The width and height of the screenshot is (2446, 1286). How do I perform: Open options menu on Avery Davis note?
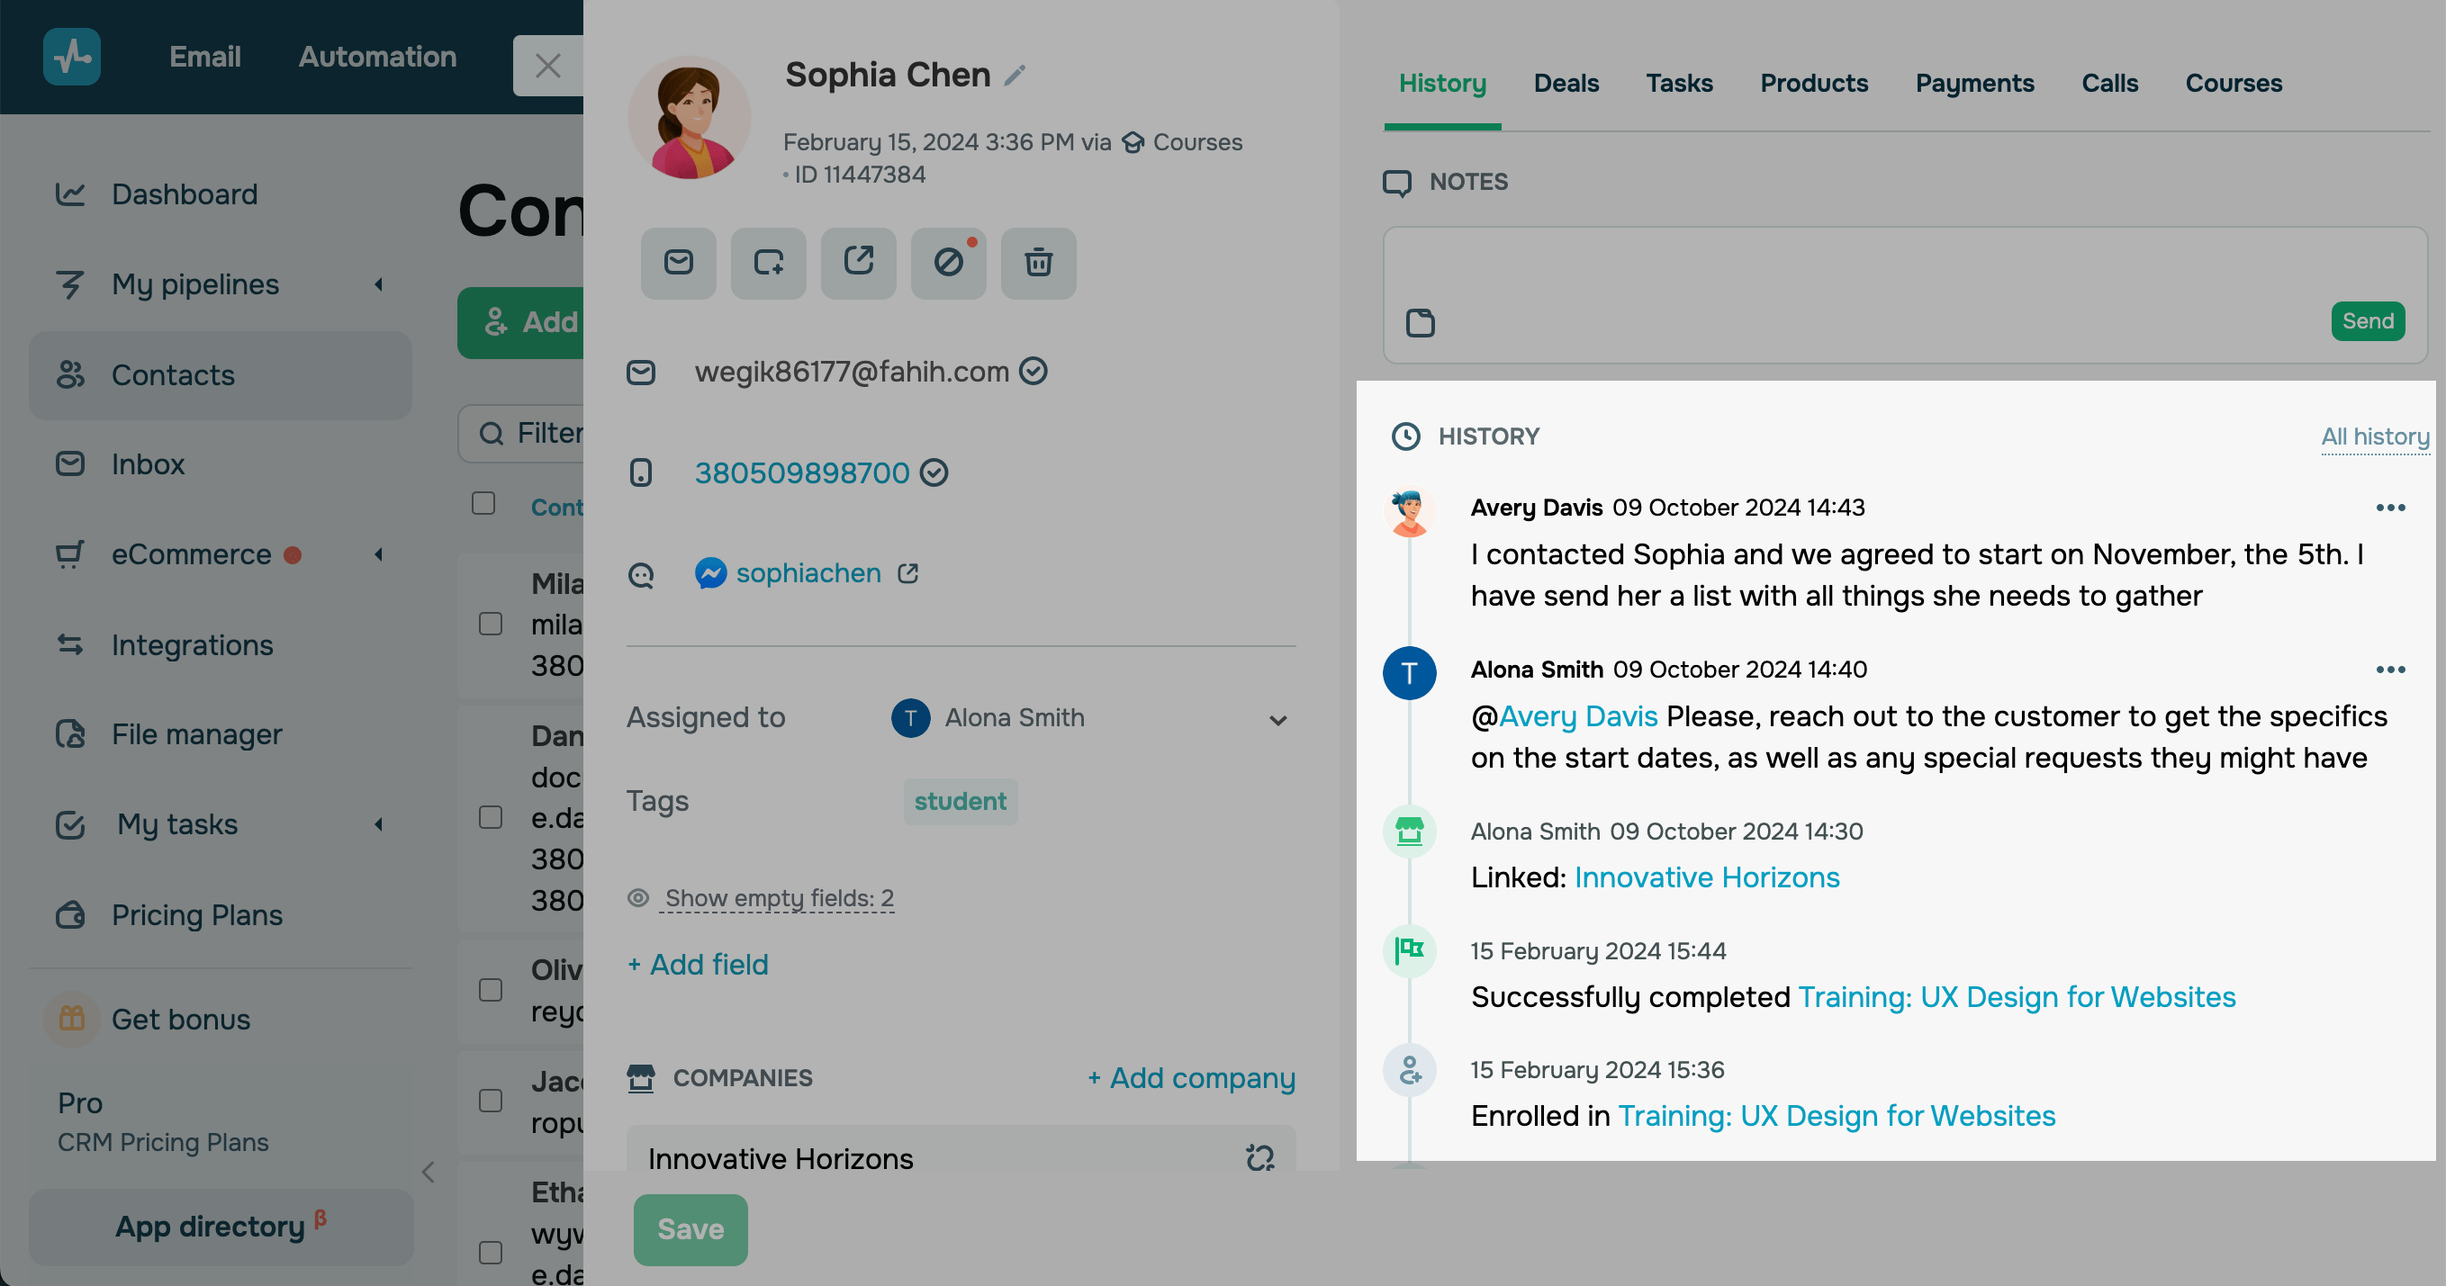tap(2390, 508)
